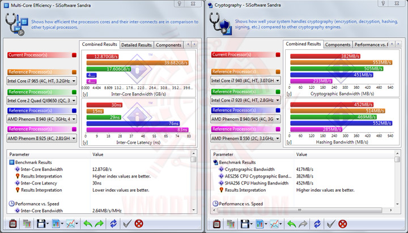Click the 2.64MB/s/MHz value
The image size is (408, 233).
[x=107, y=210]
